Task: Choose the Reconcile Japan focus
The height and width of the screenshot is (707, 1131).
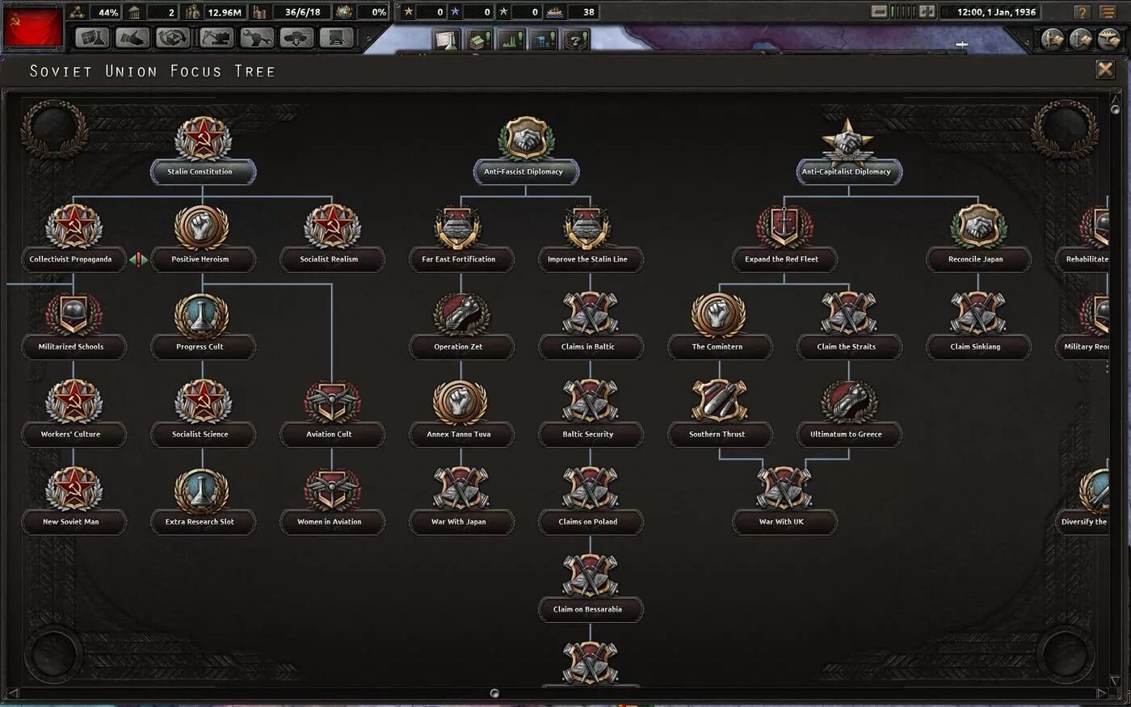Action: pos(978,238)
